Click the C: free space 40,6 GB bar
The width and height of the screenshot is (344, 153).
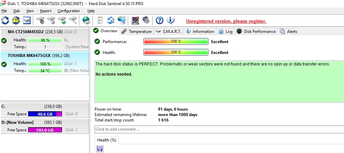(45, 114)
